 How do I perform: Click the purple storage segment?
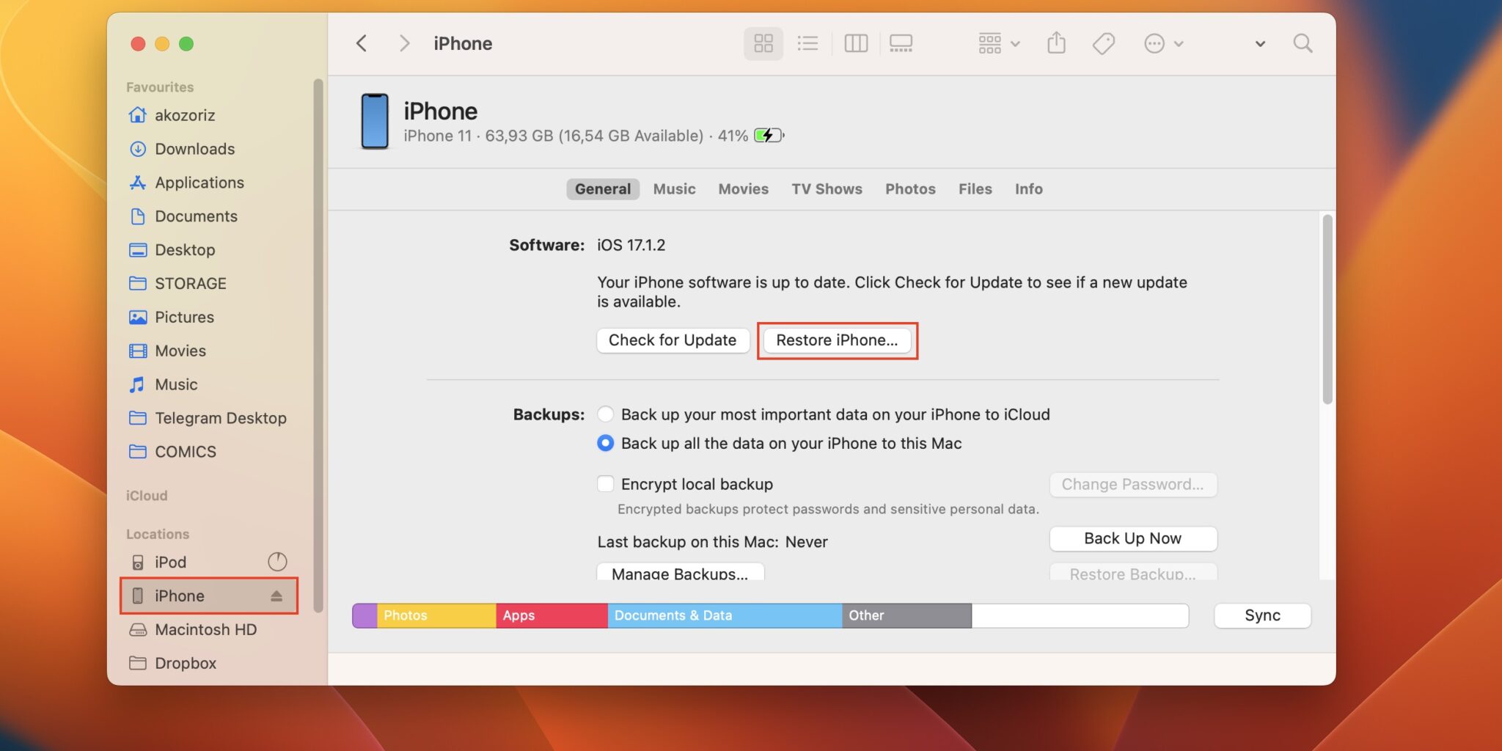(x=365, y=616)
